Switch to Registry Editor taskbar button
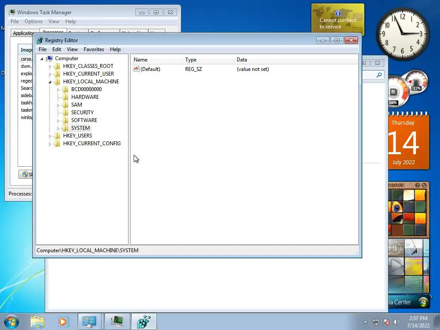The width and height of the screenshot is (440, 330). click(144, 321)
